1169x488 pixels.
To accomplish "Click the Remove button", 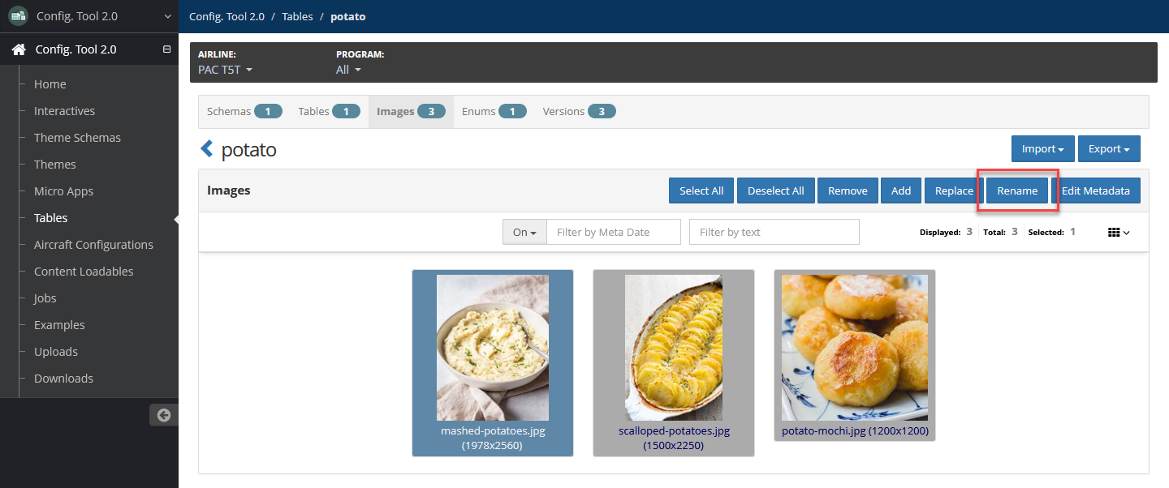I will coord(848,190).
